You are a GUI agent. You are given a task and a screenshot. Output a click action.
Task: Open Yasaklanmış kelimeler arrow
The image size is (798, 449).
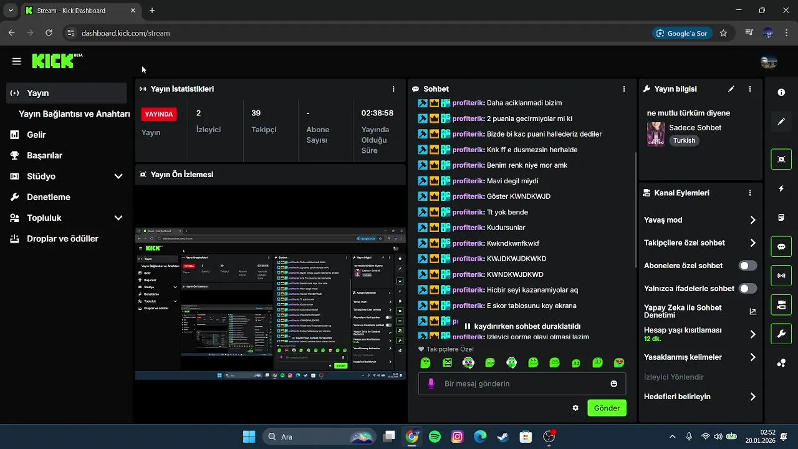pos(752,357)
